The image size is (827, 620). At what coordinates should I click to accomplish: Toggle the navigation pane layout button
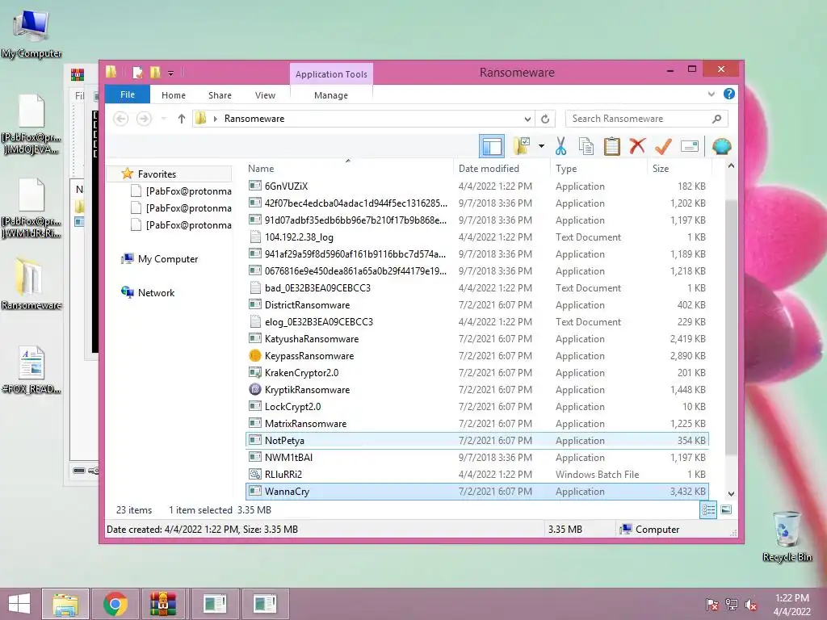coord(492,146)
